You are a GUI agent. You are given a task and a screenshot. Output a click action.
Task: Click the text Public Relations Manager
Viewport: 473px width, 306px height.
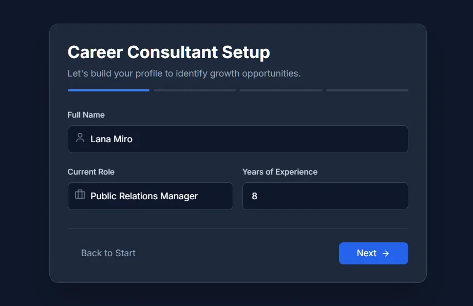pyautogui.click(x=144, y=196)
